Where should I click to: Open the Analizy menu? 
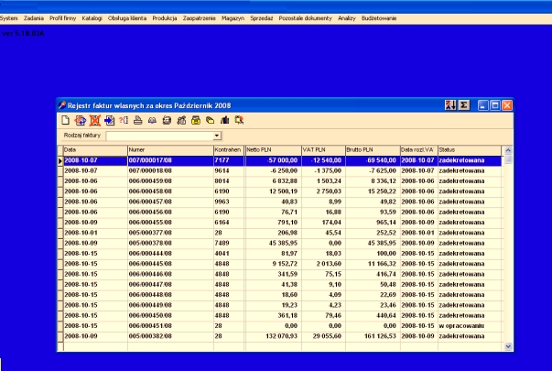347,18
